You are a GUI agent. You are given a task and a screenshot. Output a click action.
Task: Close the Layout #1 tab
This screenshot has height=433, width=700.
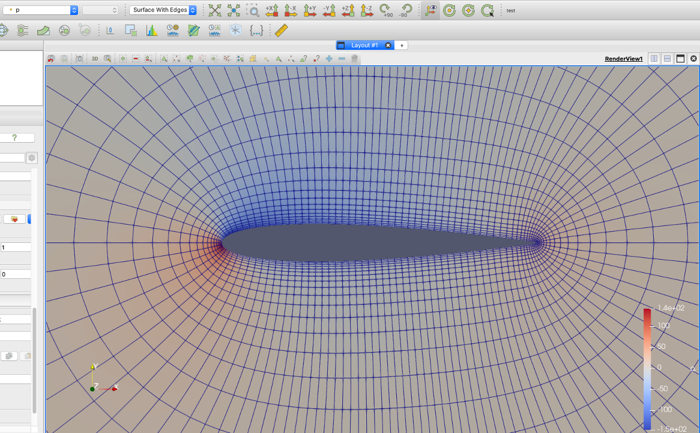(x=388, y=45)
